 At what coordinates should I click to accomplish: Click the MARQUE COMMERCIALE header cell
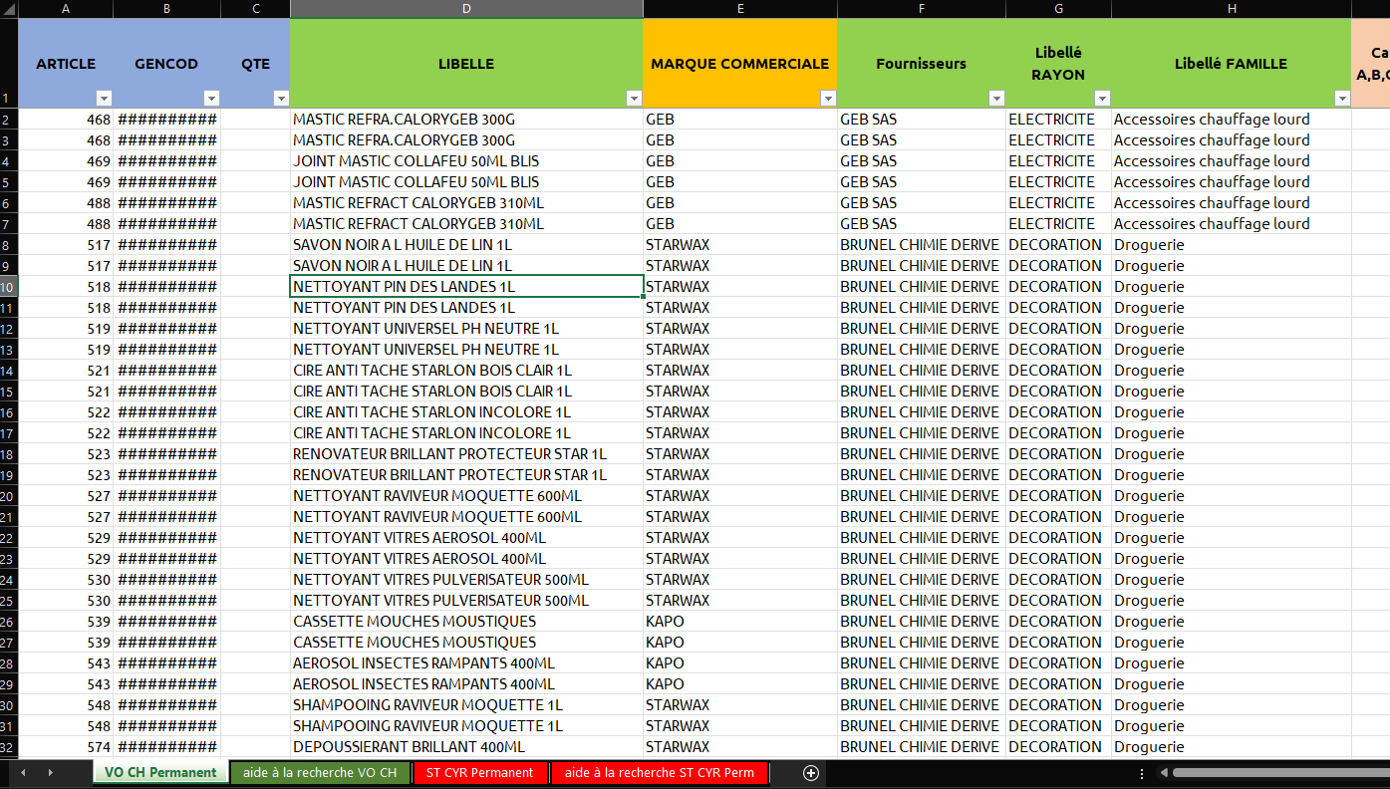coord(740,64)
